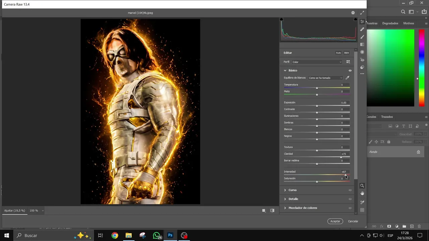This screenshot has width=429, height=241.
Task: Create a new group in Photoshop layers panel
Action: [x=404, y=227]
